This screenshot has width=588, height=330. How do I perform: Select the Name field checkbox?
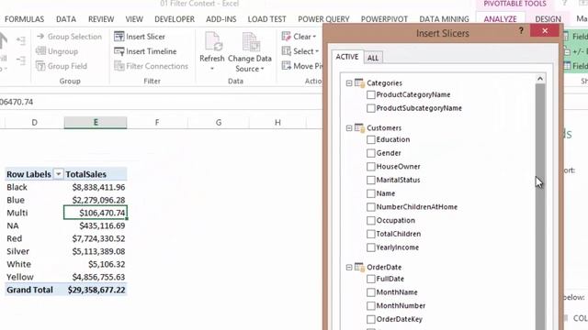coord(371,193)
